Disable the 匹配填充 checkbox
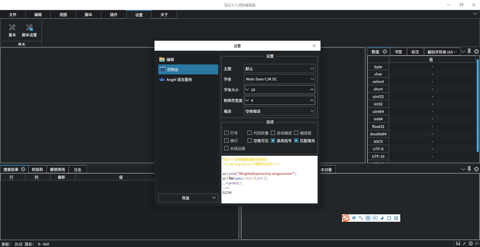480x247 pixels. (x=296, y=141)
